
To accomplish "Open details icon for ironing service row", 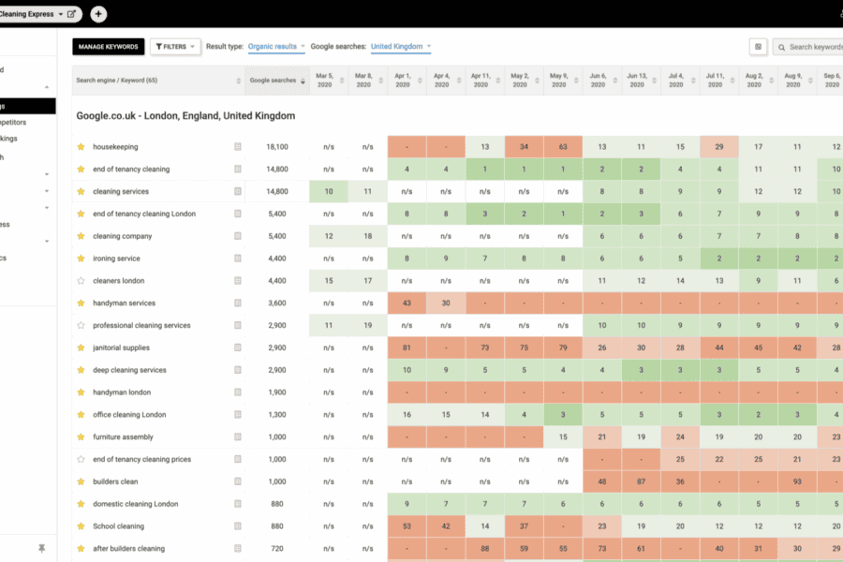I will click(x=238, y=259).
